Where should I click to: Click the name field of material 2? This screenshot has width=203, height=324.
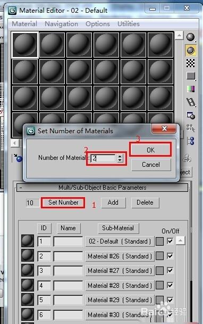tap(68, 256)
